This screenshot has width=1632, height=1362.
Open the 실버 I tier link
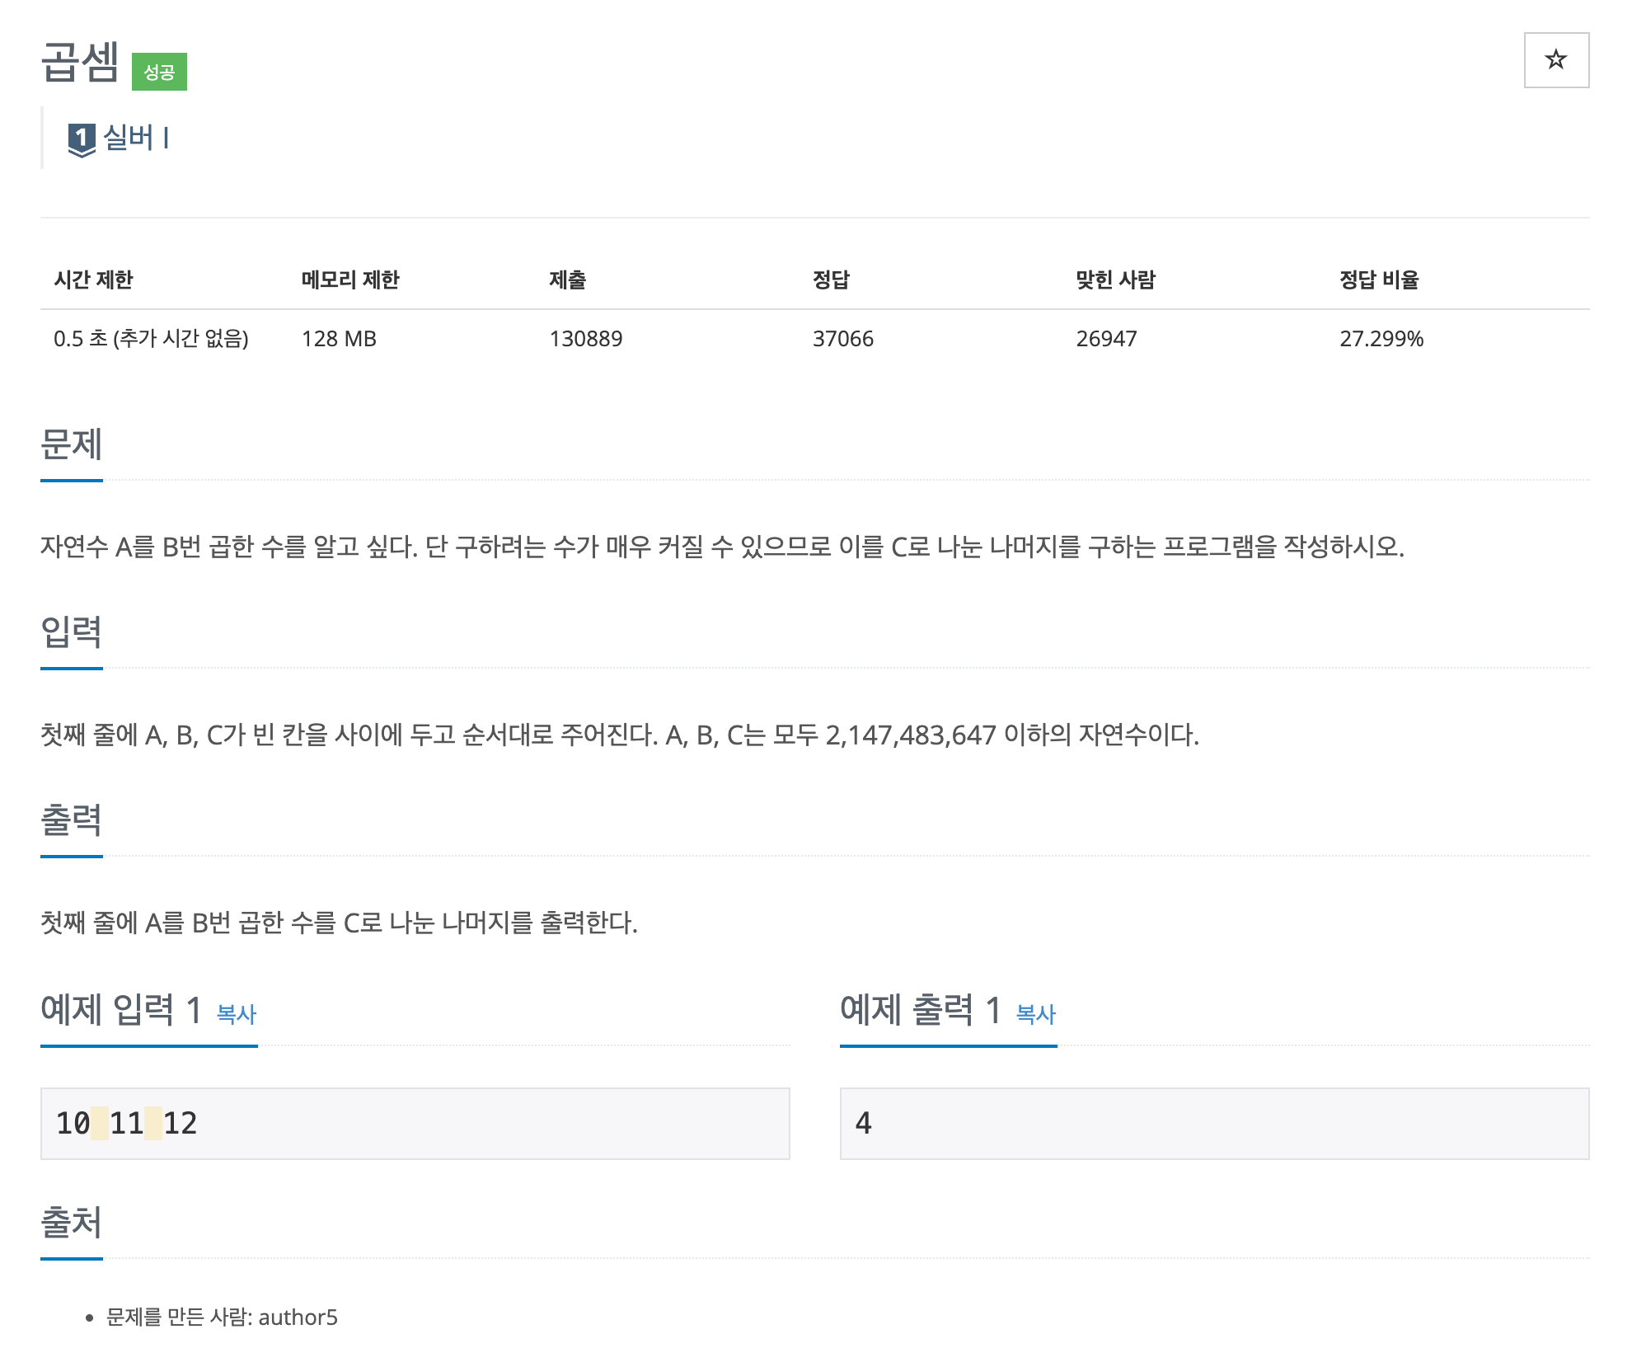click(x=136, y=138)
